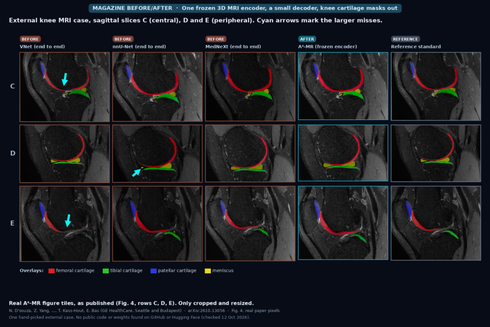Viewport: 490px width, 327px height.
Task: Click the "A⁴-MR (frozen encoder)" column label
Action: tap(327, 46)
